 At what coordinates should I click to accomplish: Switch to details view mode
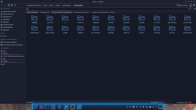(15, 5)
